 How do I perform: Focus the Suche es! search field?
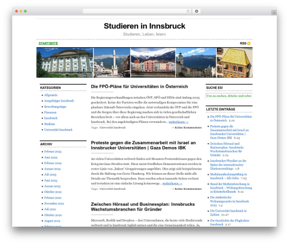(229, 96)
